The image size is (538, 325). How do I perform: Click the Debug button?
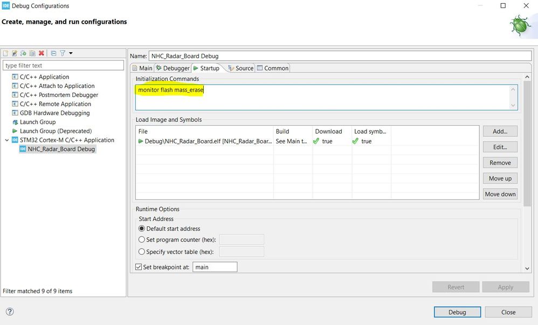click(x=457, y=312)
